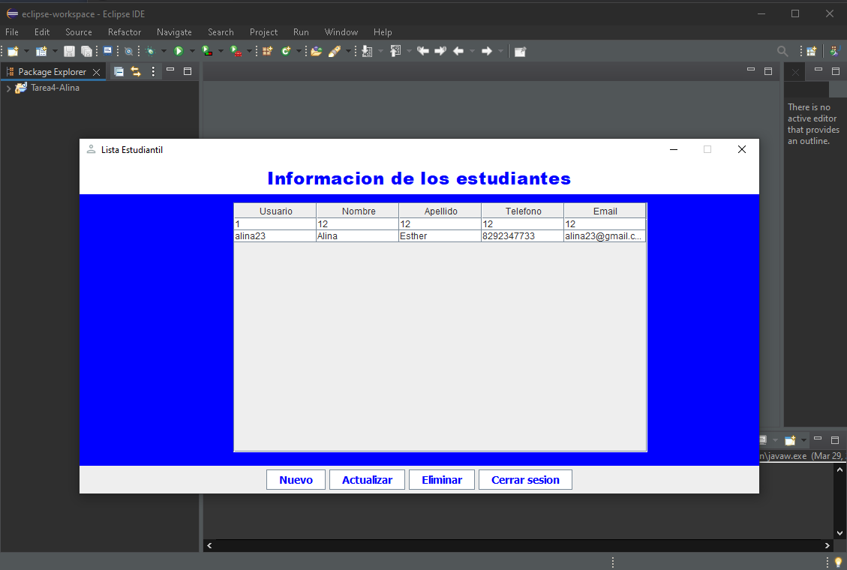Image resolution: width=847 pixels, height=570 pixels.
Task: Click the Collapse All icon in Package Explorer
Action: tap(119, 70)
